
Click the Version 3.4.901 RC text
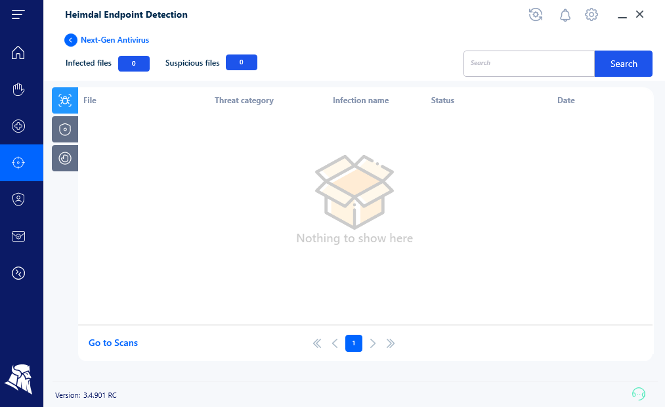tap(86, 395)
